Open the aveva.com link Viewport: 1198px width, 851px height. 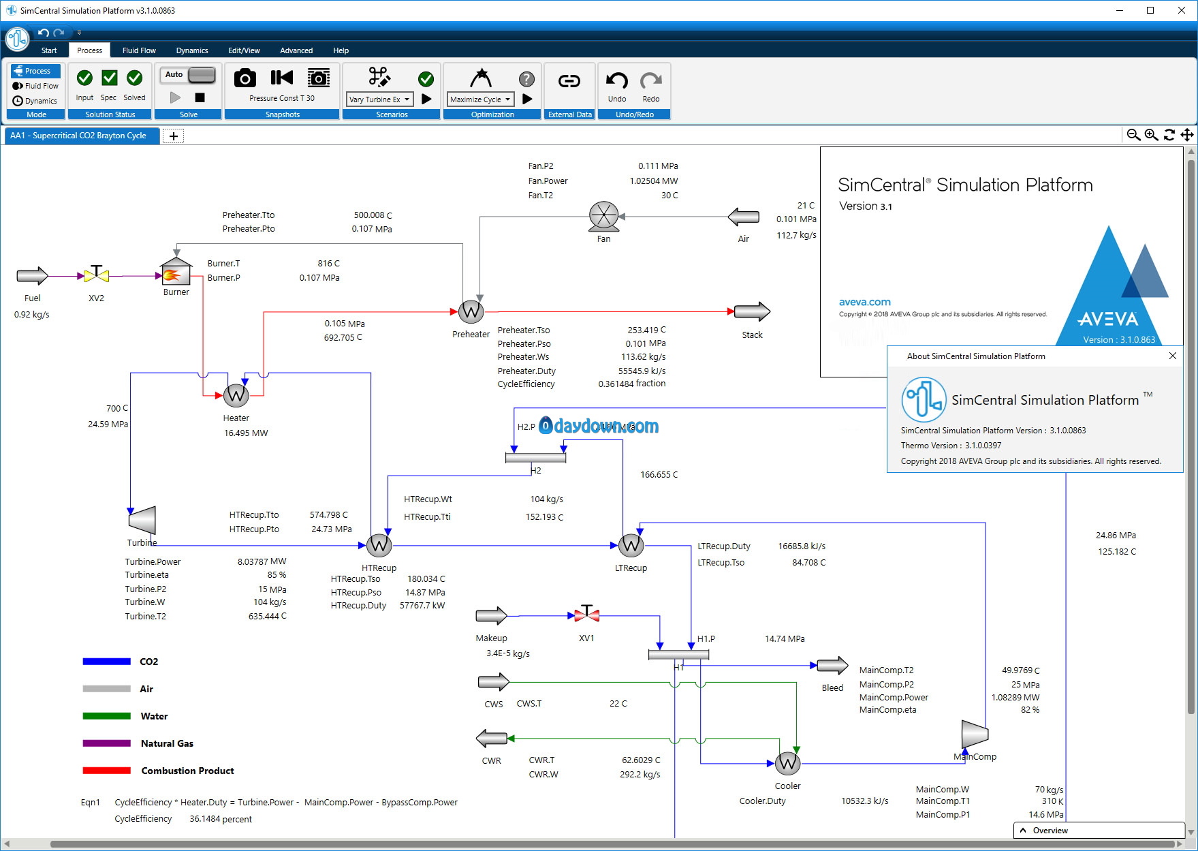(864, 302)
